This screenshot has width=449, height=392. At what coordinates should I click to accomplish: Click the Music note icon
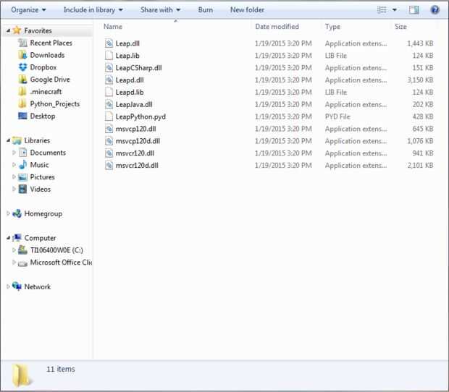(22, 165)
